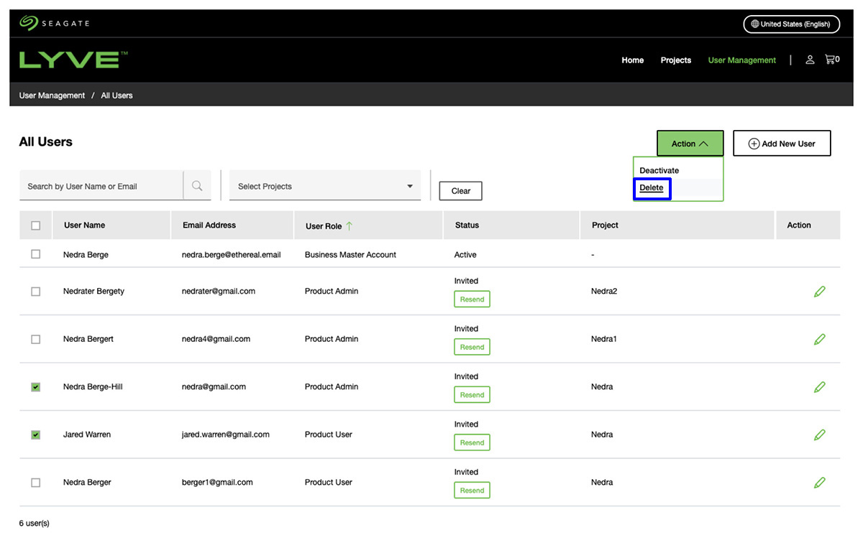Click email jared.warren@gmail.com

tap(226, 435)
